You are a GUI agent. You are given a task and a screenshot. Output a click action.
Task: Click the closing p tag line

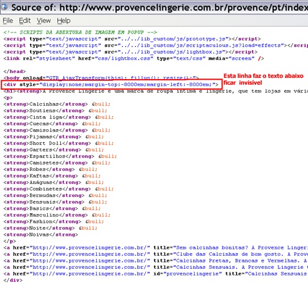point(9,241)
